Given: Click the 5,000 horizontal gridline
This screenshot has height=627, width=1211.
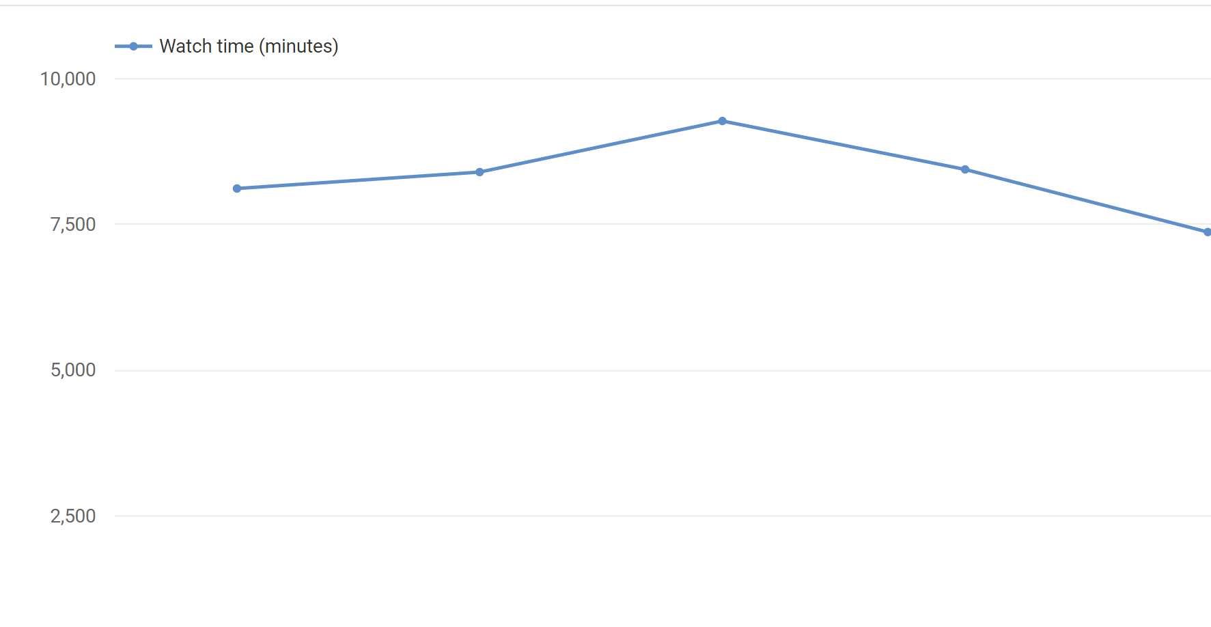Looking at the screenshot, I should [615, 370].
